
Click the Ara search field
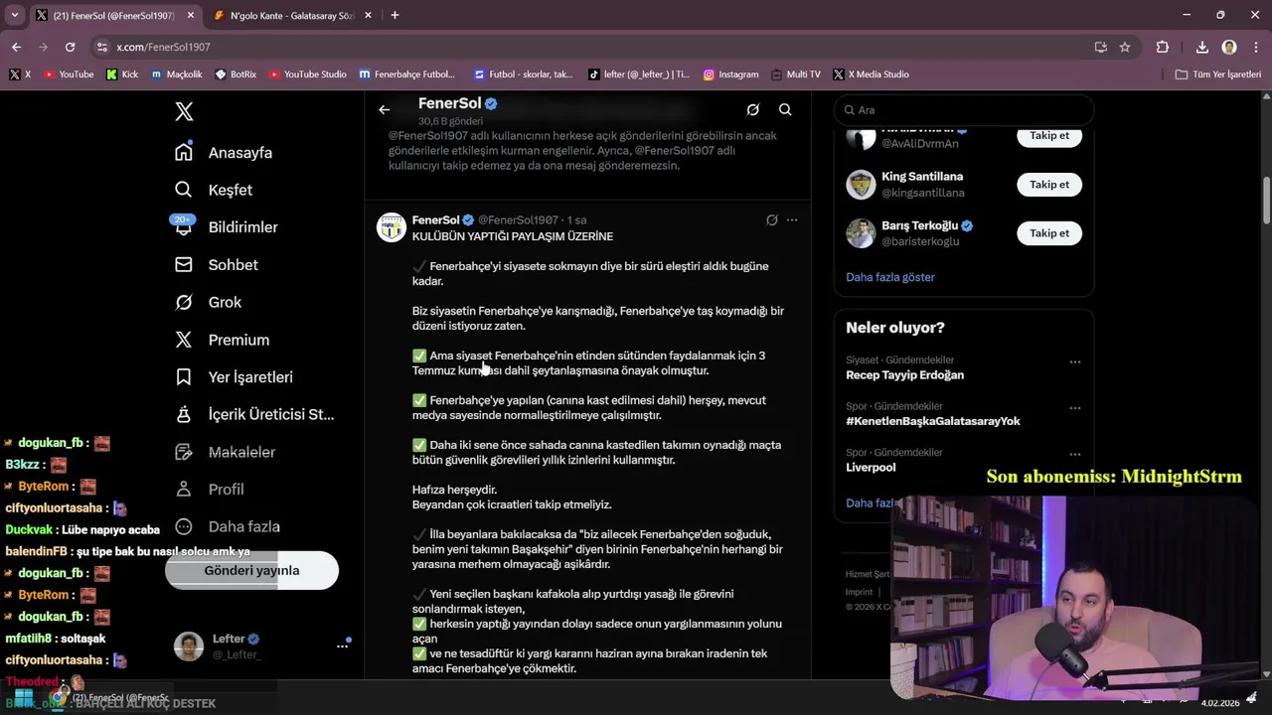(964, 110)
